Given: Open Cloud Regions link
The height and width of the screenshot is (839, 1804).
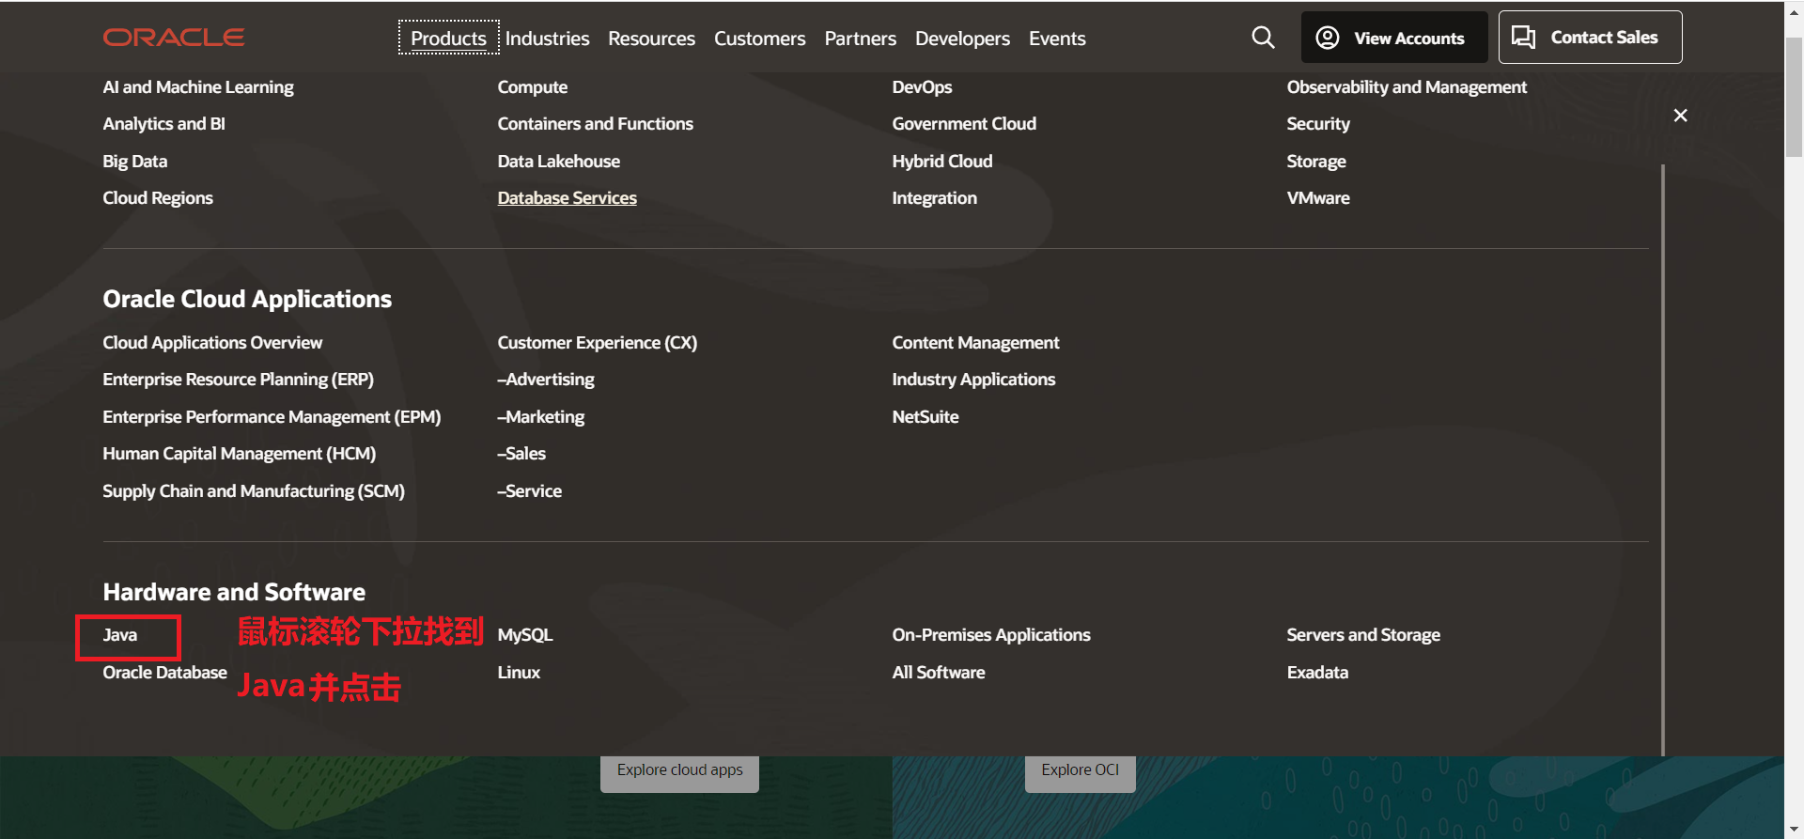Looking at the screenshot, I should [158, 198].
